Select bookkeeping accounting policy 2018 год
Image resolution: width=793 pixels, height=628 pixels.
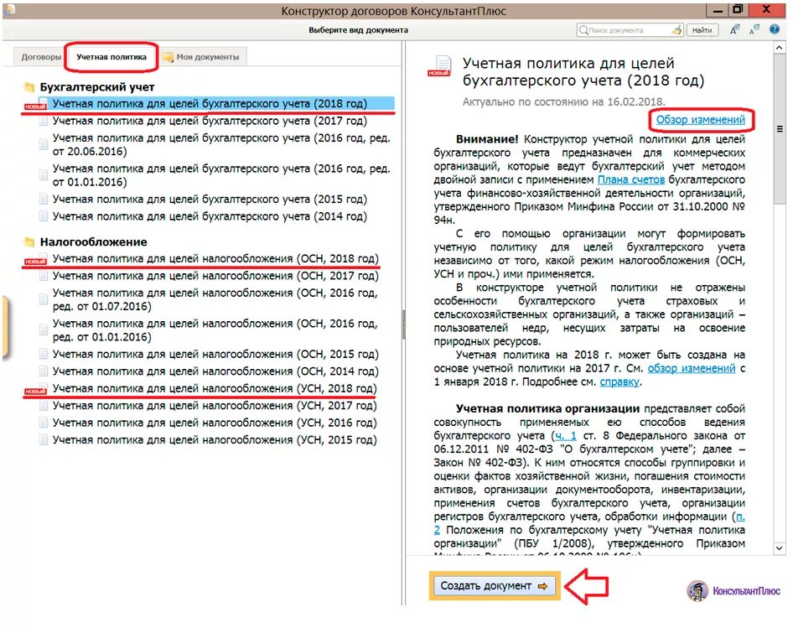(210, 104)
